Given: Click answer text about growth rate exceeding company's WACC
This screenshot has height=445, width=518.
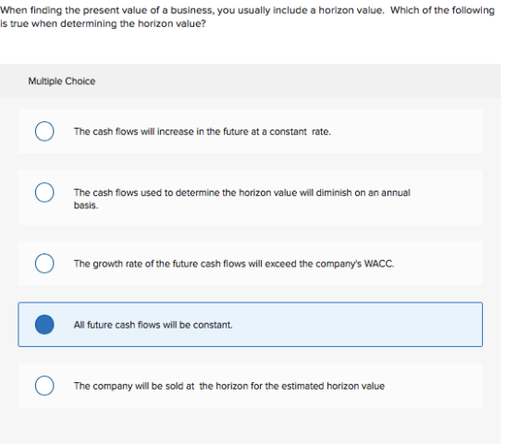Looking at the screenshot, I should [234, 264].
